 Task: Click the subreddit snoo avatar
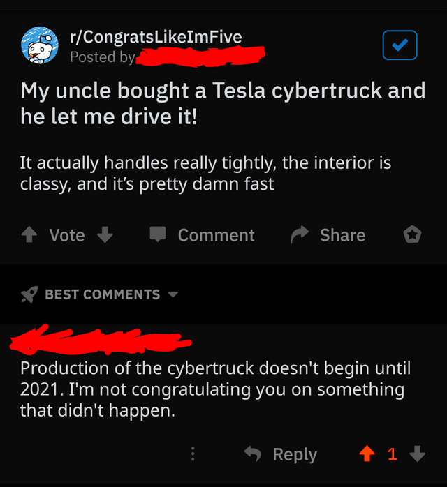(40, 45)
